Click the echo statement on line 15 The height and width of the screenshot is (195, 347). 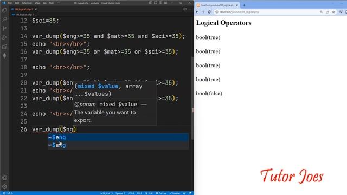61,44
